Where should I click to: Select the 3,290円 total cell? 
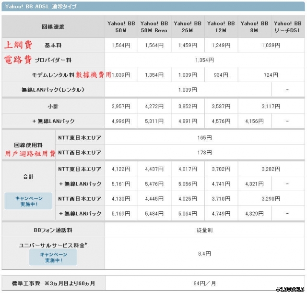coord(271,199)
